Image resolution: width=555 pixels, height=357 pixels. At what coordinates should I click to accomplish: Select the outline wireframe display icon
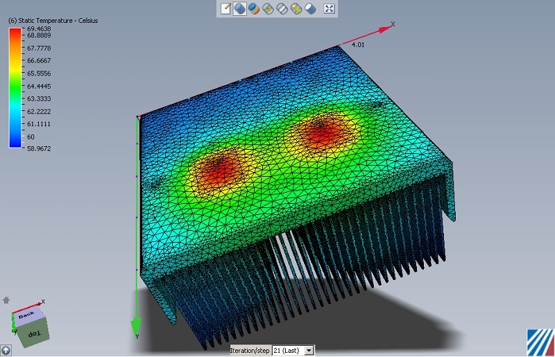tap(282, 8)
